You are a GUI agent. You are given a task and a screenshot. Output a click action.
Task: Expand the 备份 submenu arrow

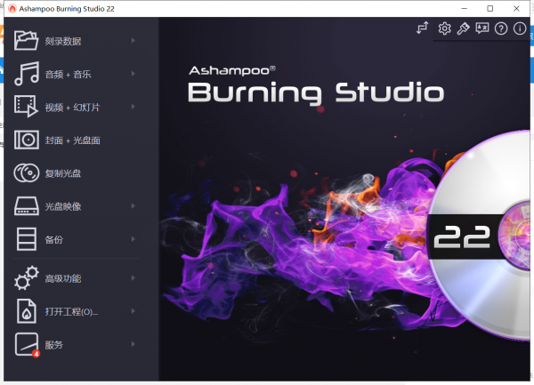(x=133, y=239)
